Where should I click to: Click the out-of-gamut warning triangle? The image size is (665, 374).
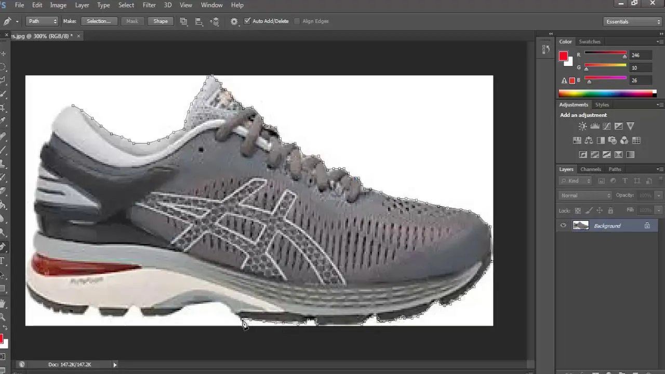pyautogui.click(x=564, y=81)
